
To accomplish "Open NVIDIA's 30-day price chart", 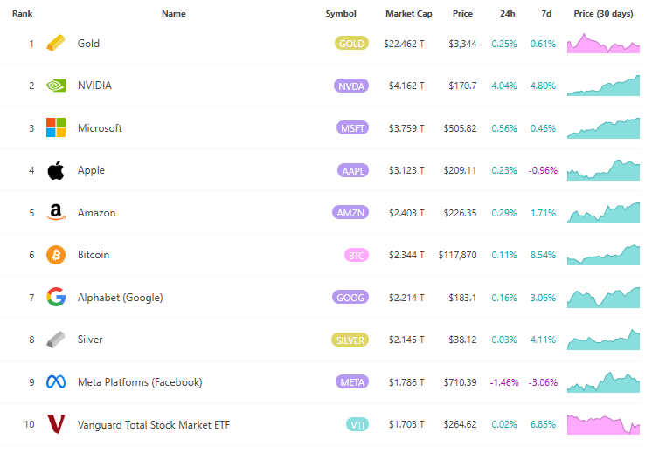I will pyautogui.click(x=603, y=86).
